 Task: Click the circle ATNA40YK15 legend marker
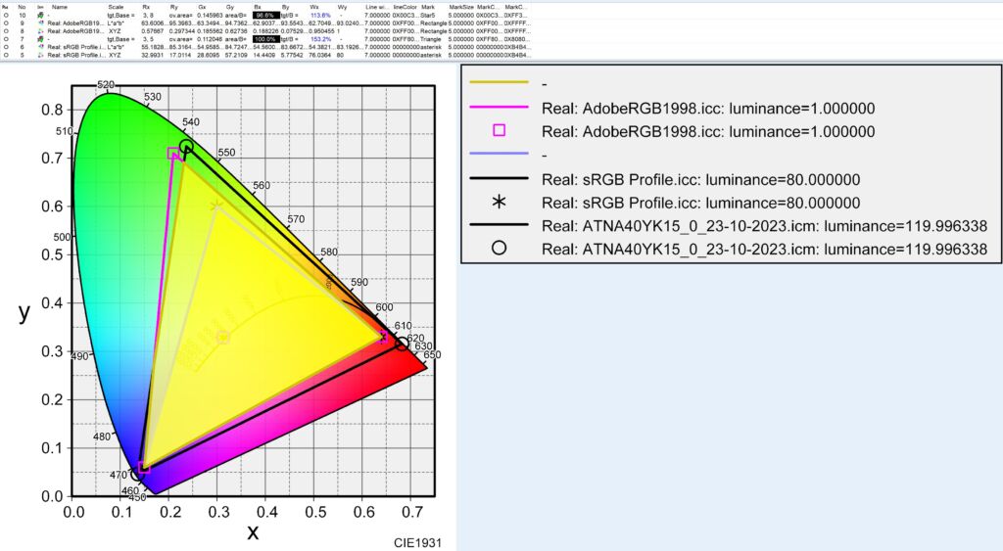tap(499, 248)
